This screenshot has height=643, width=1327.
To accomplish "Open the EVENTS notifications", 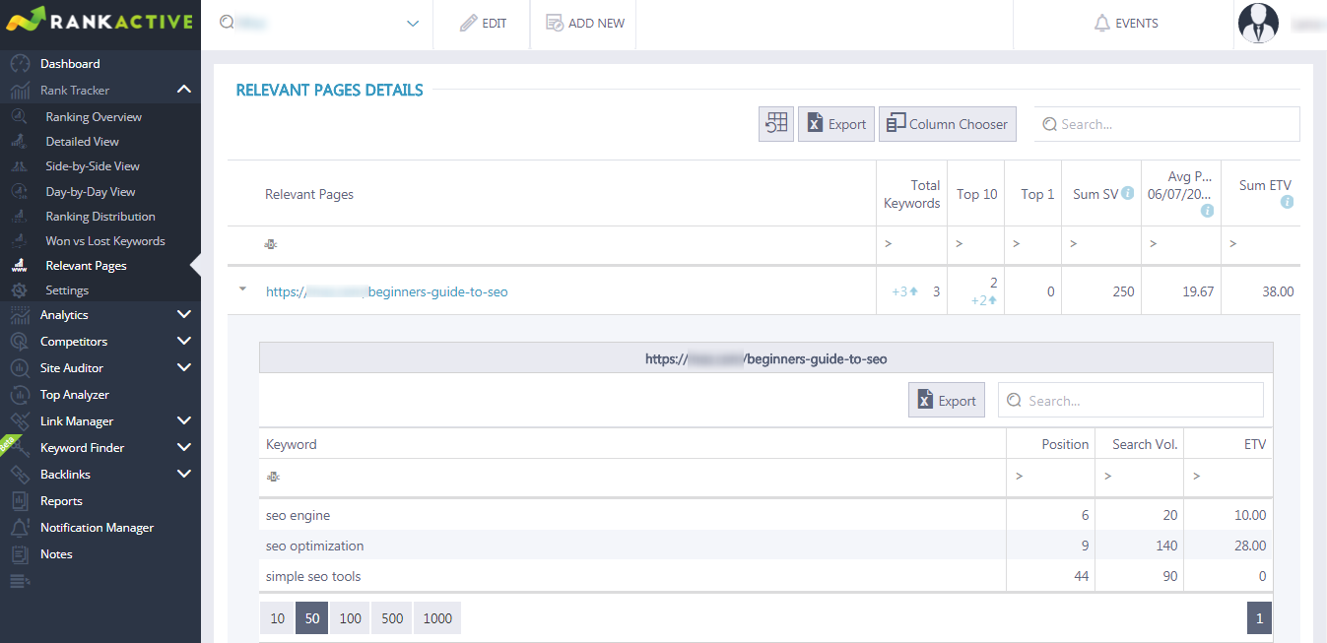I will point(1126,23).
